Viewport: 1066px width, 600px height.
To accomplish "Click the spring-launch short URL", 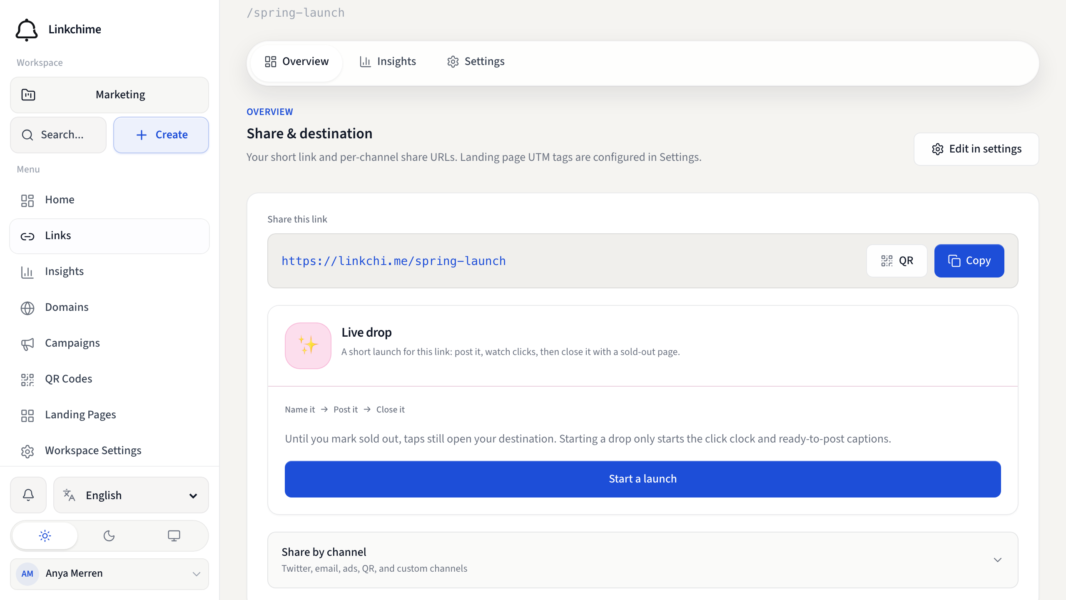I will 394,261.
